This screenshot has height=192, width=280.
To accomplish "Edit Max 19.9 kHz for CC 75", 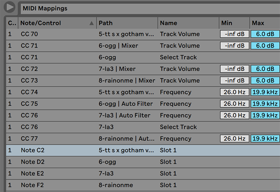I will [265, 104].
